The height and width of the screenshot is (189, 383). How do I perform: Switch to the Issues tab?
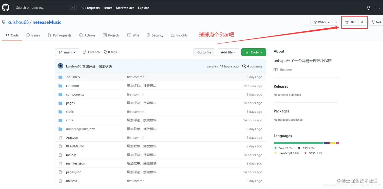tap(33, 35)
